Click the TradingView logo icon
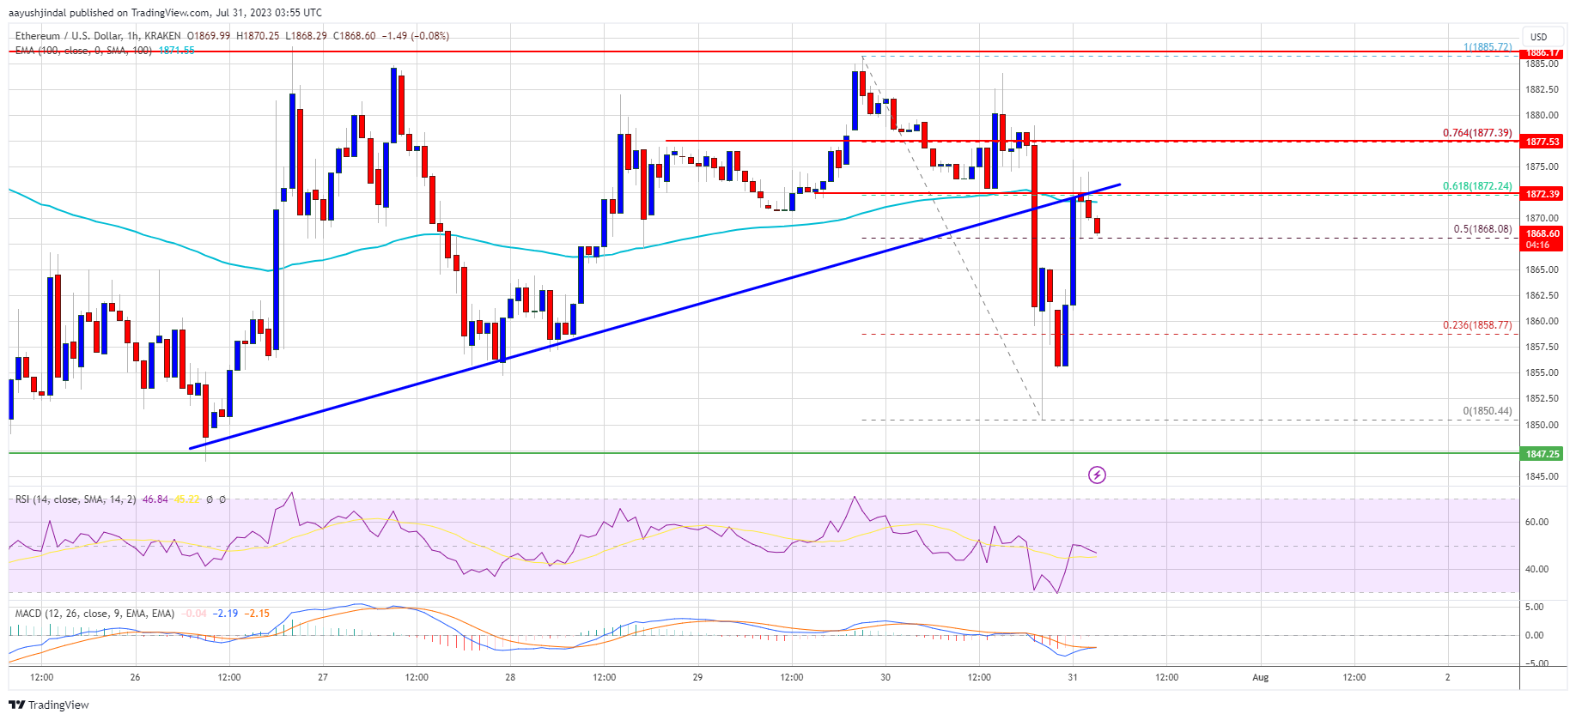This screenshot has height=720, width=1576. [x=16, y=705]
